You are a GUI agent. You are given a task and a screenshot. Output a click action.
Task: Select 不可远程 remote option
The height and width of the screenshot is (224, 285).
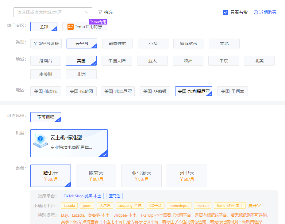(x=46, y=117)
